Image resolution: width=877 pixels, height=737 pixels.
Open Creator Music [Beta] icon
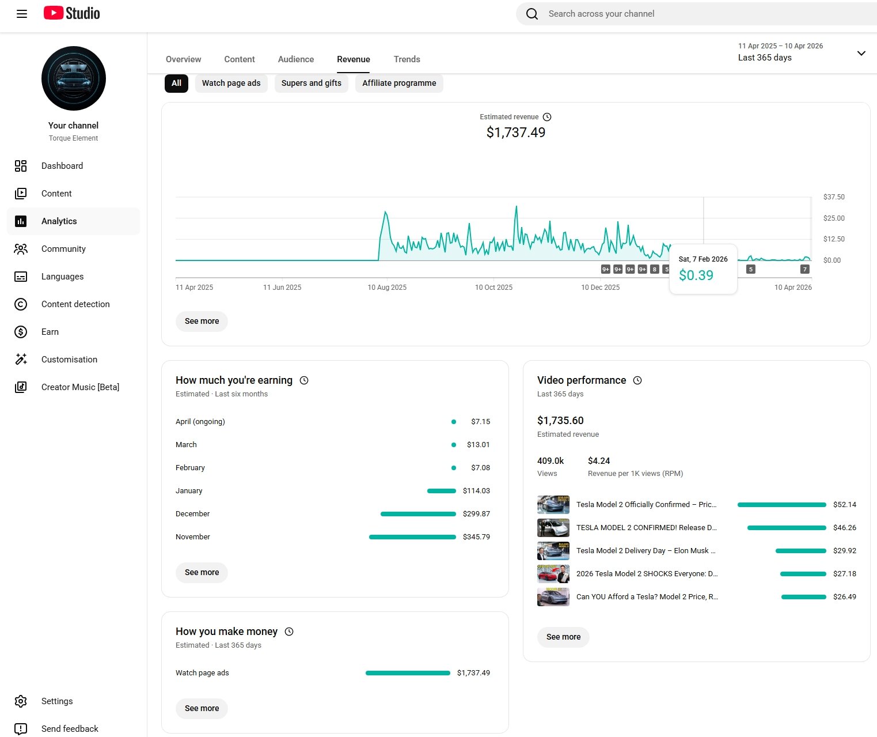pyautogui.click(x=21, y=387)
